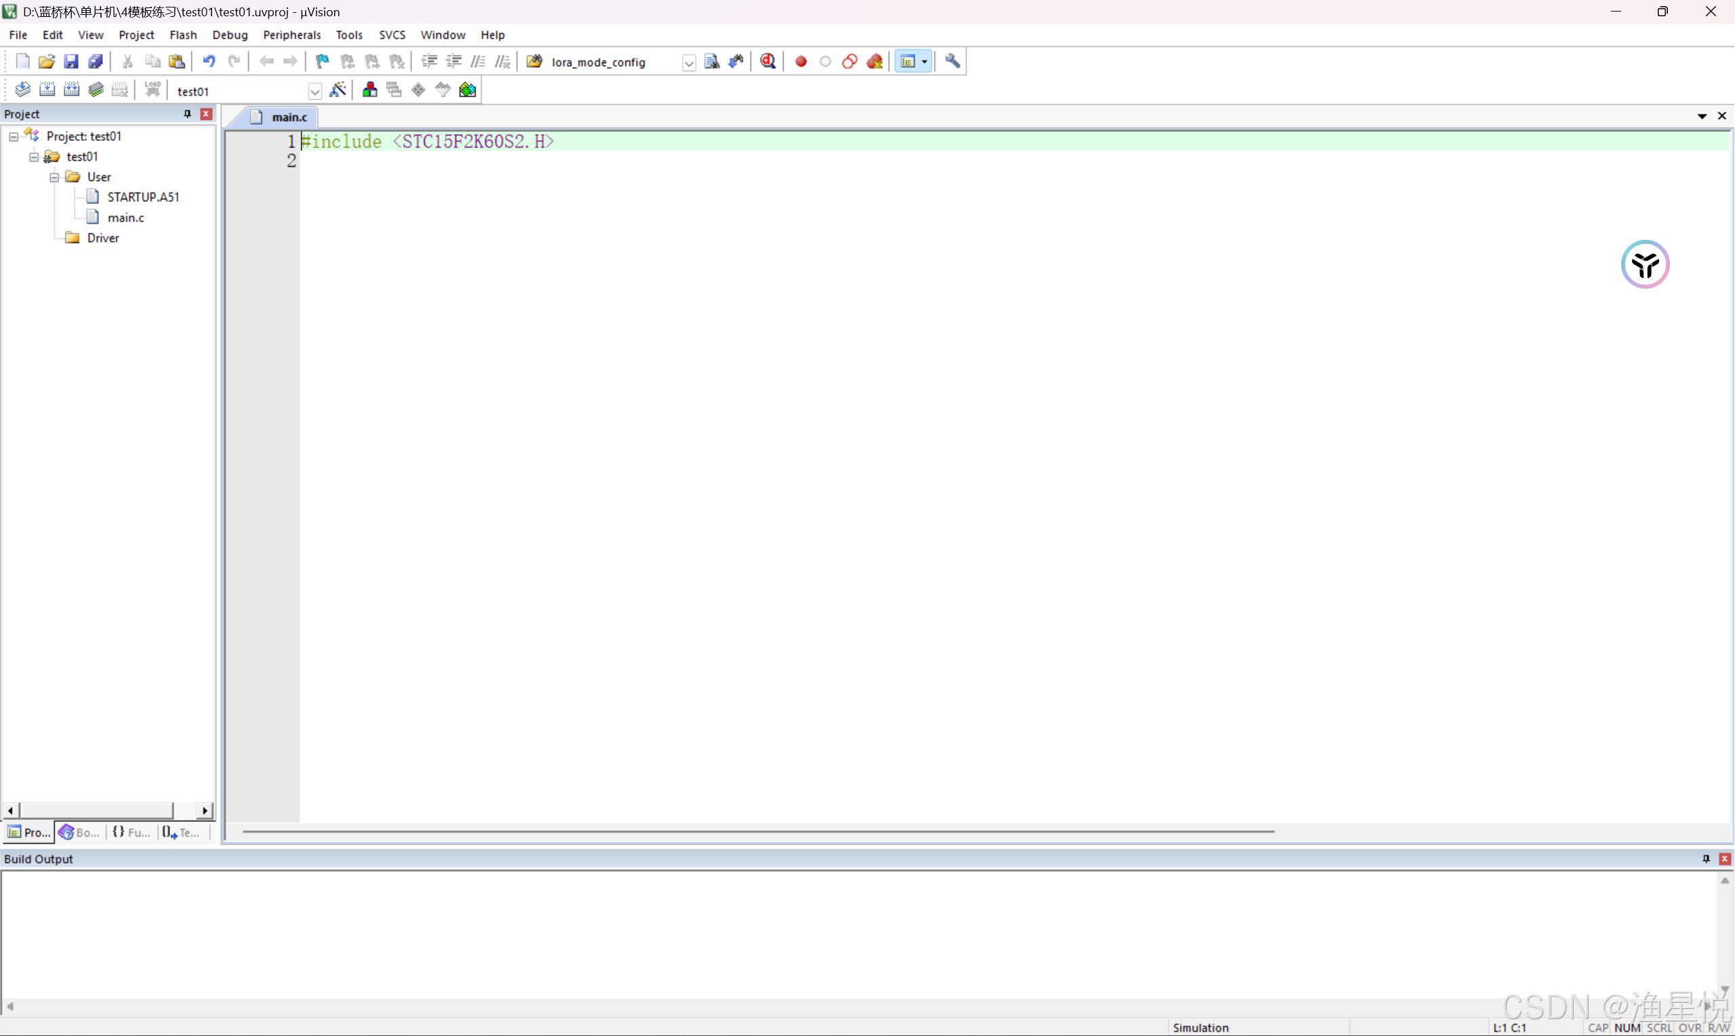This screenshot has height=1036, width=1735.
Task: Rebuild all target files
Action: pyautogui.click(x=72, y=89)
